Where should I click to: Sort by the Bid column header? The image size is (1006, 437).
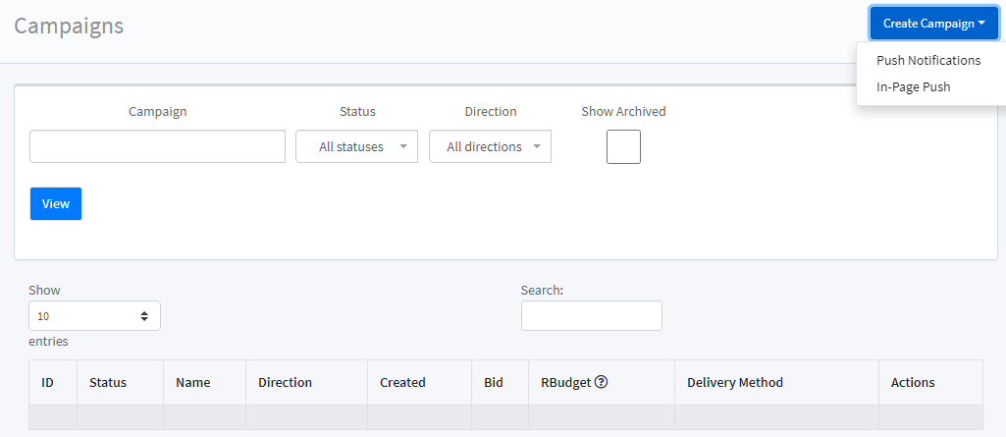coord(494,382)
